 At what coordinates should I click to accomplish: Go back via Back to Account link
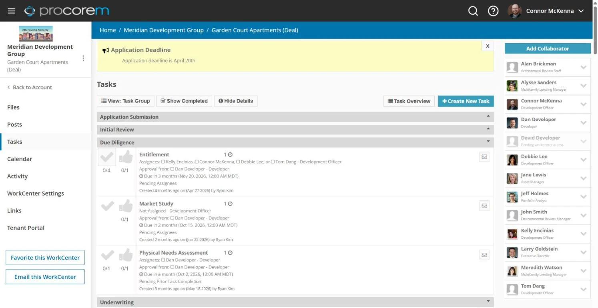coord(30,87)
